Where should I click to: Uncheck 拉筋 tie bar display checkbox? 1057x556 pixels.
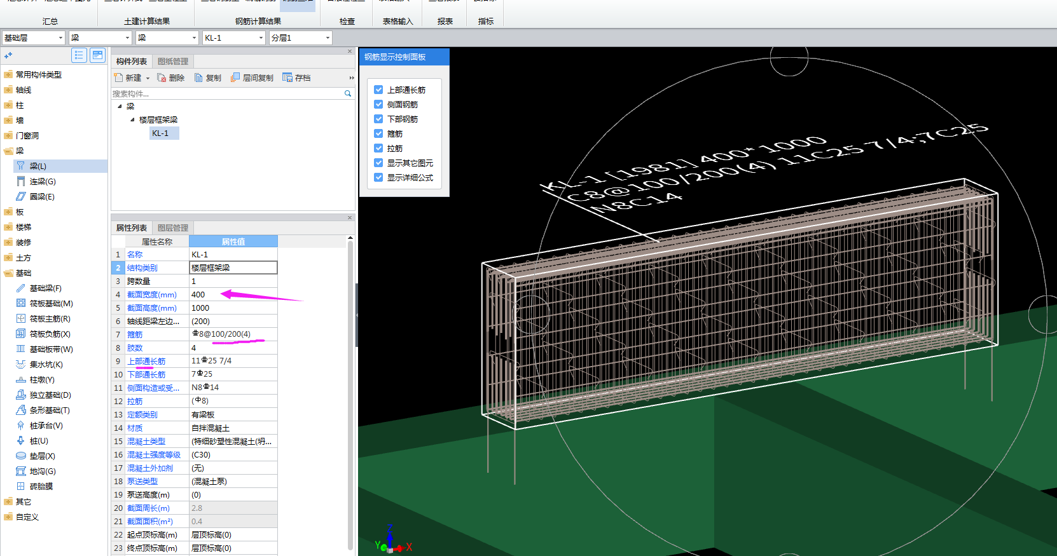click(378, 148)
